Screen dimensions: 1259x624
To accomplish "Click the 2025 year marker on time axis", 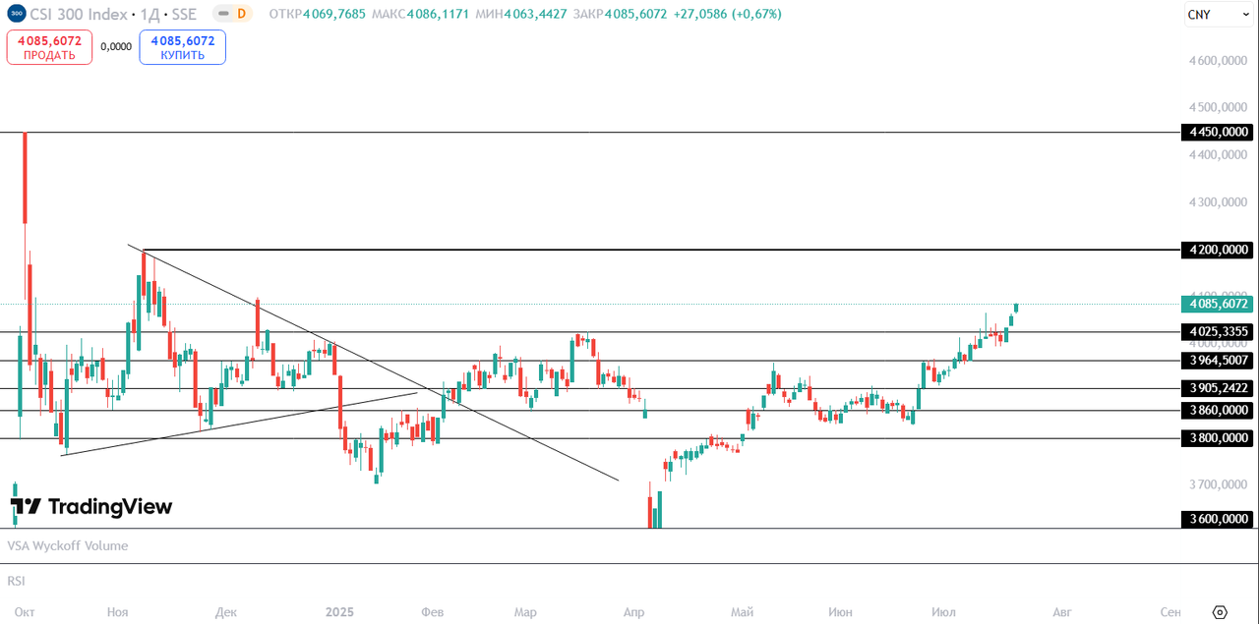I will [x=339, y=611].
